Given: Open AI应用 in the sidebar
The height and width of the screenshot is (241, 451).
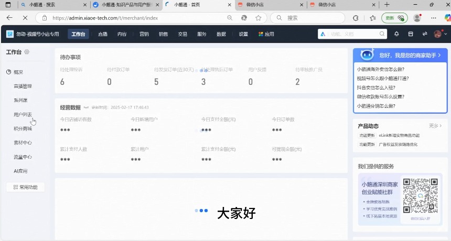Looking at the screenshot, I should tap(20, 171).
